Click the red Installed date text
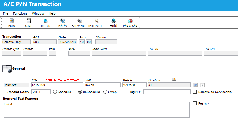This screenshot has width=238, height=119. (62, 80)
